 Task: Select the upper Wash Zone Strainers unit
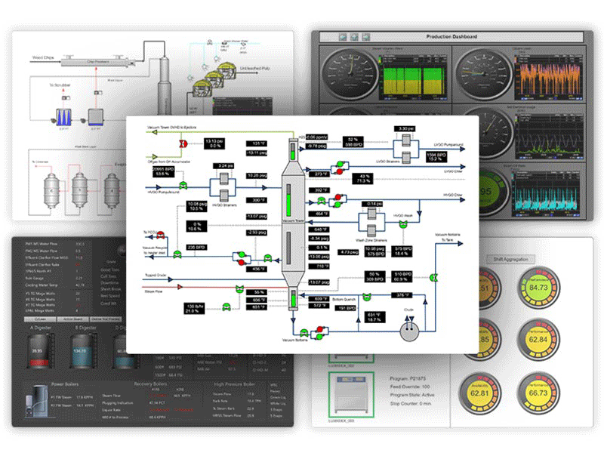pyautogui.click(x=371, y=214)
